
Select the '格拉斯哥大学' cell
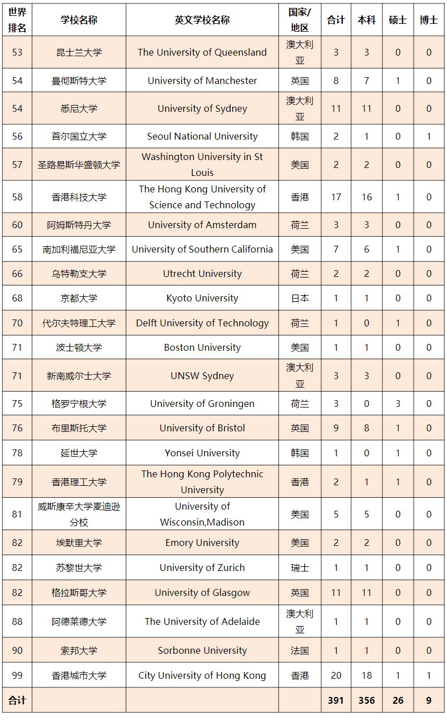tap(79, 592)
